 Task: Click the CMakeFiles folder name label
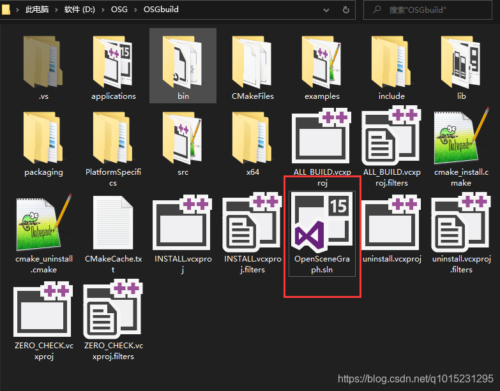pos(252,96)
